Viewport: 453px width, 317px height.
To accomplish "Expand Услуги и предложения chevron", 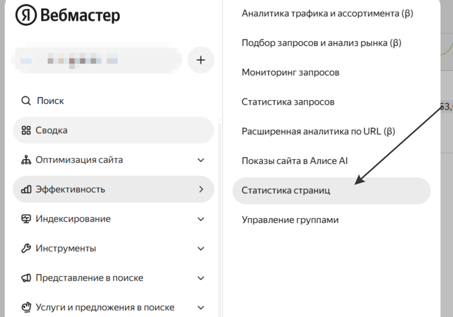I will 201,308.
